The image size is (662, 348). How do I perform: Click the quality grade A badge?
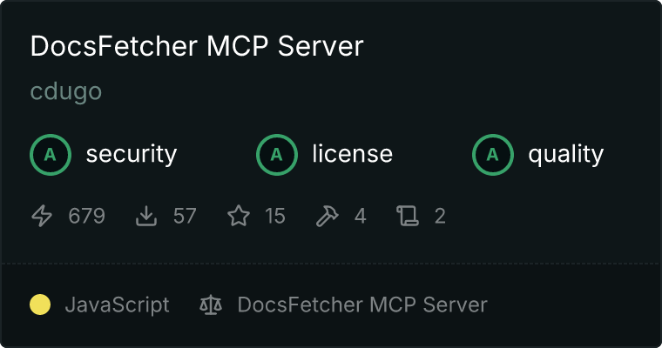coord(493,155)
